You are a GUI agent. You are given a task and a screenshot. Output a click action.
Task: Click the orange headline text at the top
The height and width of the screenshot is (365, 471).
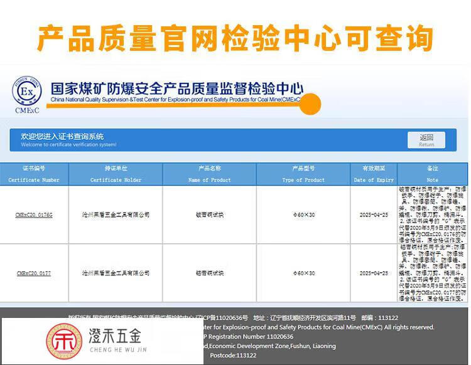coord(235,38)
